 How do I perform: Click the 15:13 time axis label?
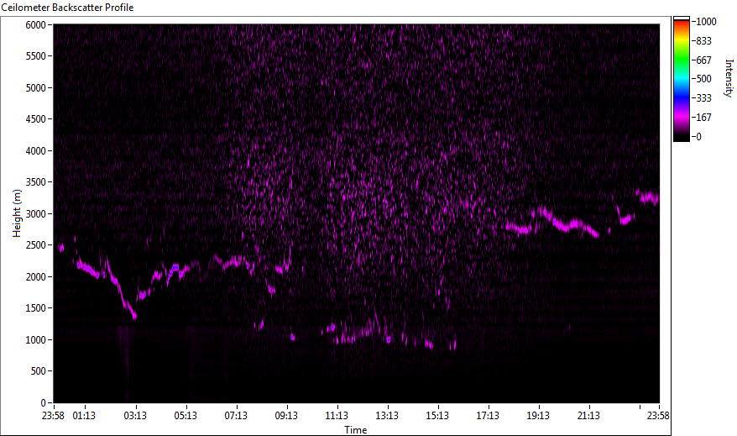click(437, 416)
